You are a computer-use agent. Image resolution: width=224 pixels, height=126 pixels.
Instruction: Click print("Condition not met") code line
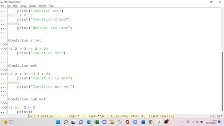pyautogui.click(x=45, y=87)
